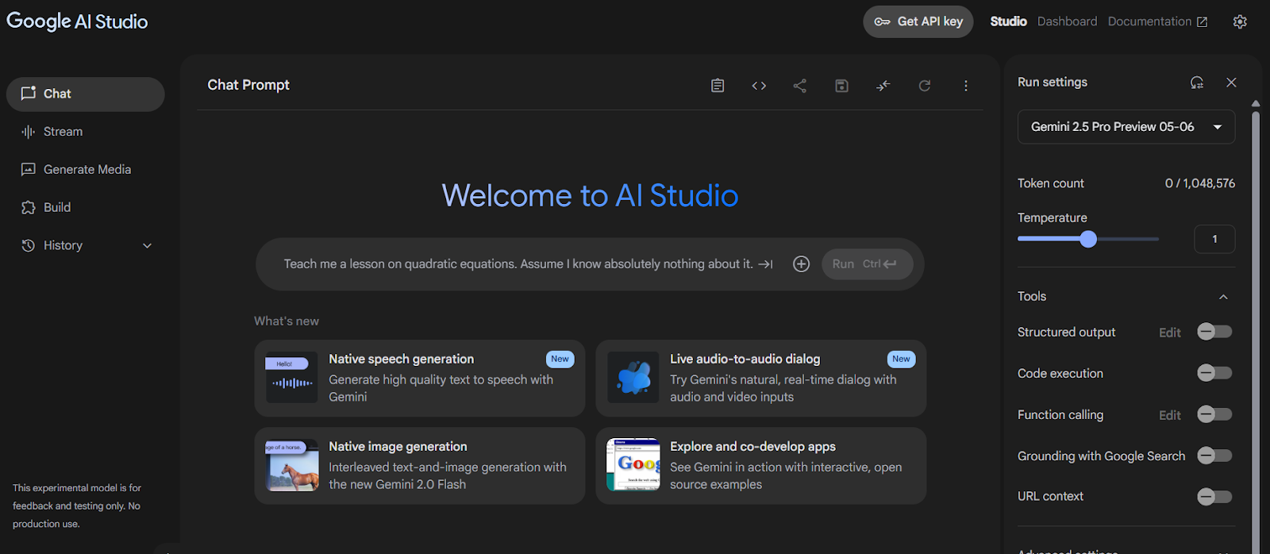Switch to the Dashboard tab
This screenshot has width=1270, height=554.
tap(1067, 21)
